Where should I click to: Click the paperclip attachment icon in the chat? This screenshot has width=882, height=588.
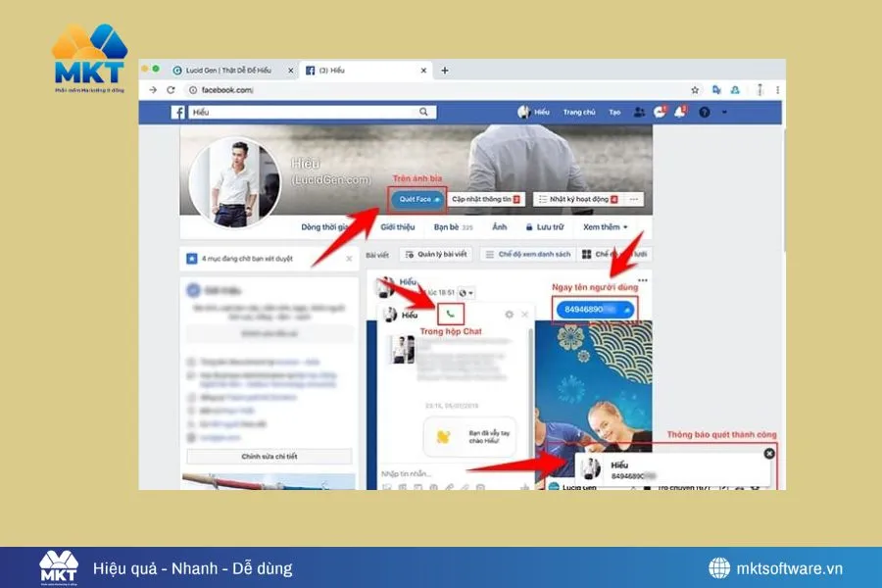coord(449,486)
